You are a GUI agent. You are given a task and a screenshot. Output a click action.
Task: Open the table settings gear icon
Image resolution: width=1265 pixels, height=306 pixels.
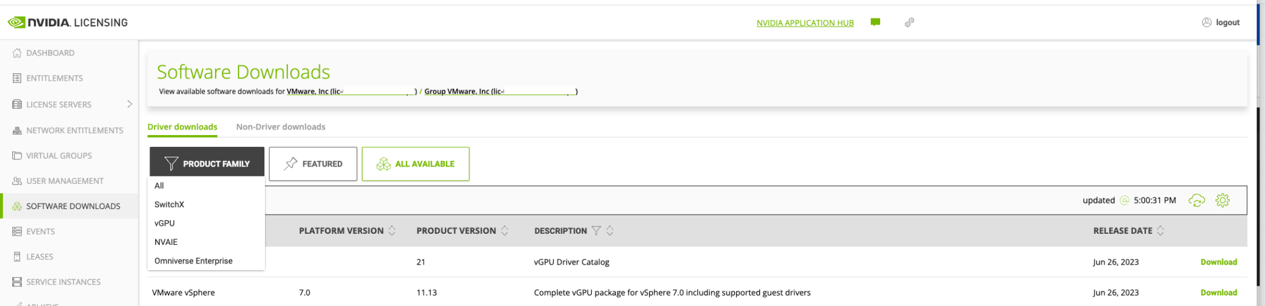pos(1222,201)
